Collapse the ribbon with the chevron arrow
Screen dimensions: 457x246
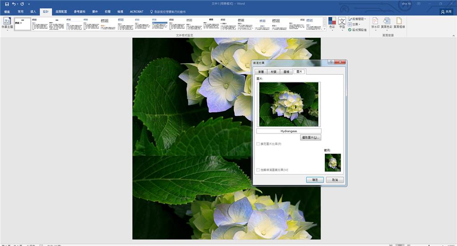453,36
